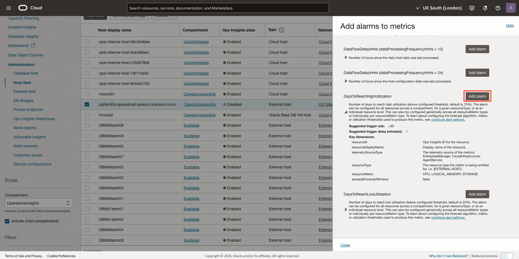
Task: Open the help question mark menu
Action: coord(498,8)
